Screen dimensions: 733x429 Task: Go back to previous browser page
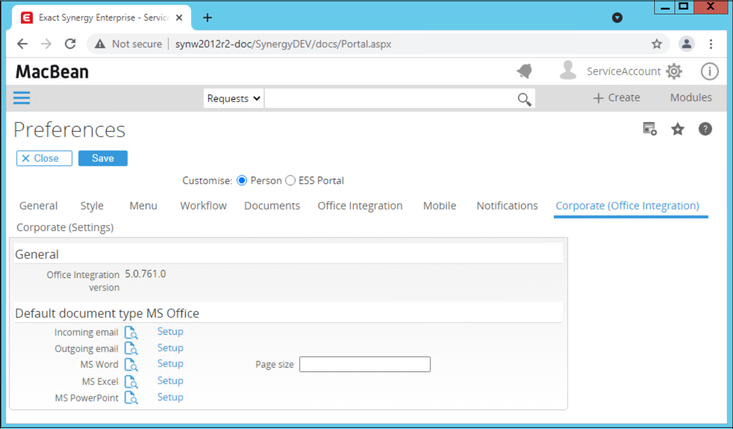tap(22, 44)
